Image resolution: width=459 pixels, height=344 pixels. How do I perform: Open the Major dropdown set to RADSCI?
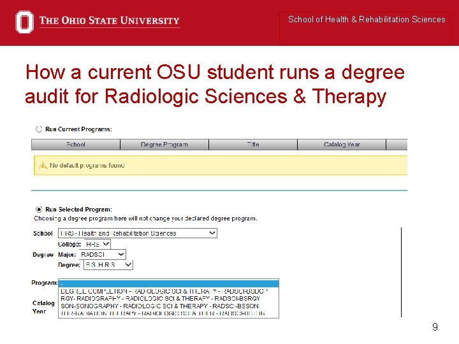[x=103, y=254]
